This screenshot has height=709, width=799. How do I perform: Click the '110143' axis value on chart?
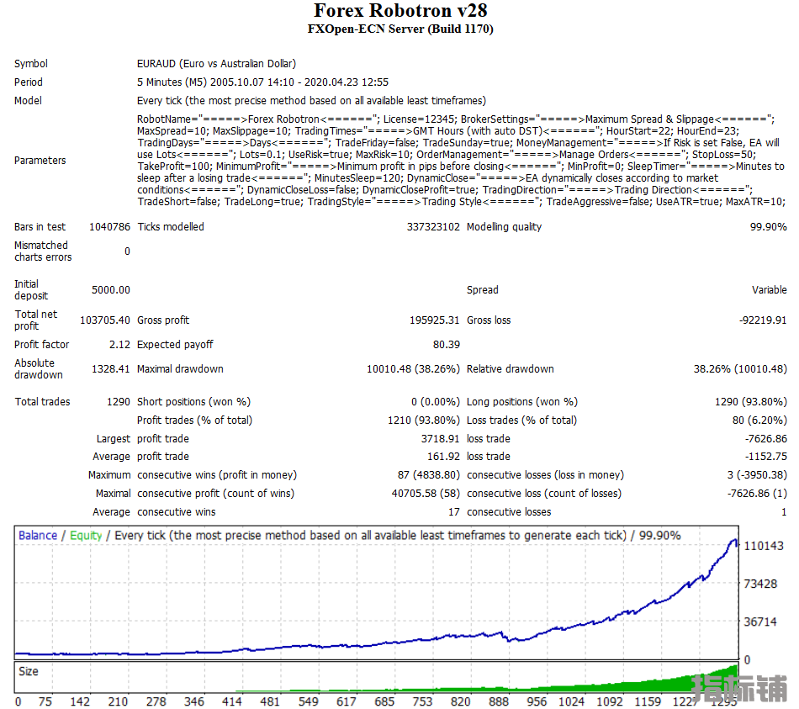764,547
